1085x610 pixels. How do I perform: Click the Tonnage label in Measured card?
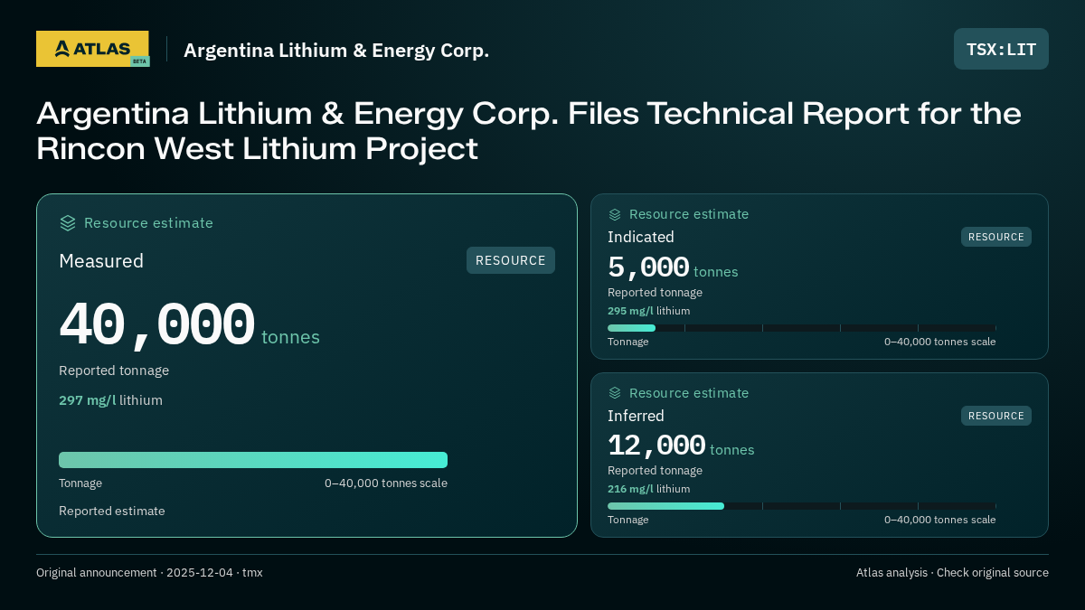coord(80,483)
